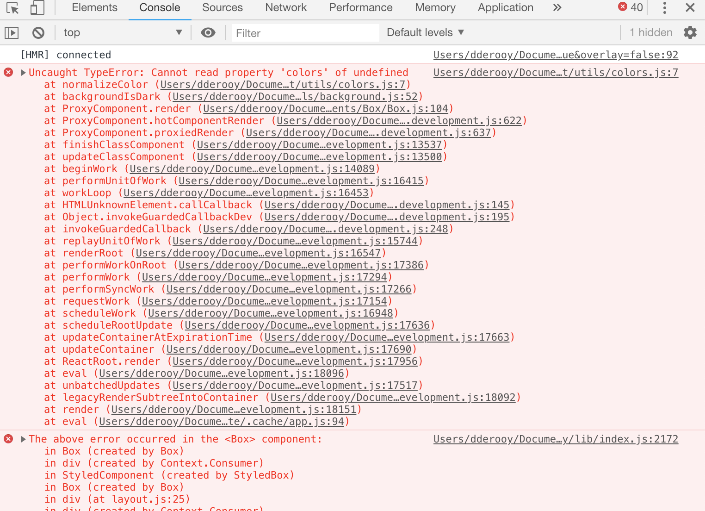705x511 pixels.
Task: Click the 'in div (at layout.js:25)' line
Action: point(117,499)
